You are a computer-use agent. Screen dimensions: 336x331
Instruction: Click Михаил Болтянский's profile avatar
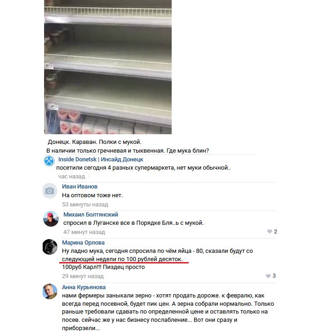coord(51,219)
